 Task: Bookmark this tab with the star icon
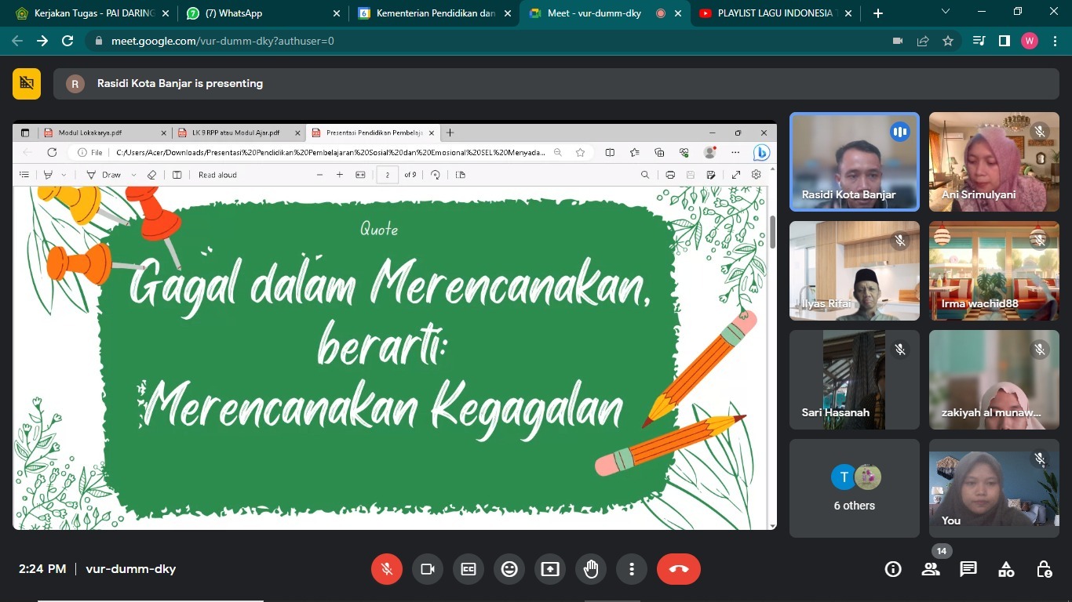tap(948, 41)
